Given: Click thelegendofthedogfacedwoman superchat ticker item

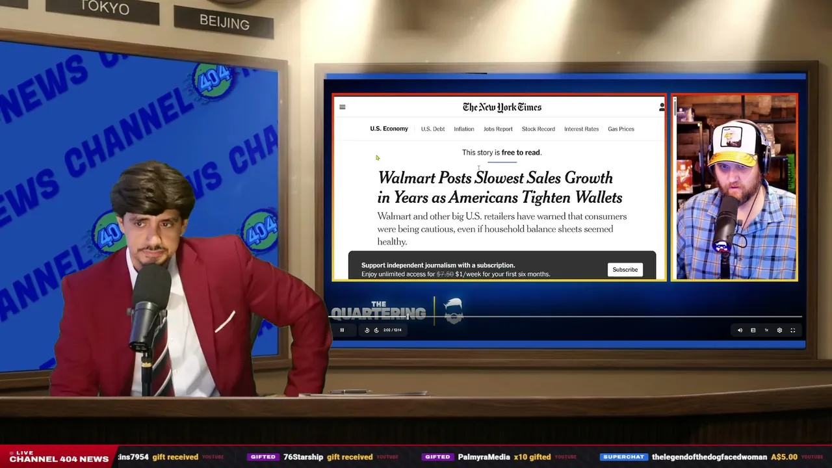Looking at the screenshot, I should (712, 457).
